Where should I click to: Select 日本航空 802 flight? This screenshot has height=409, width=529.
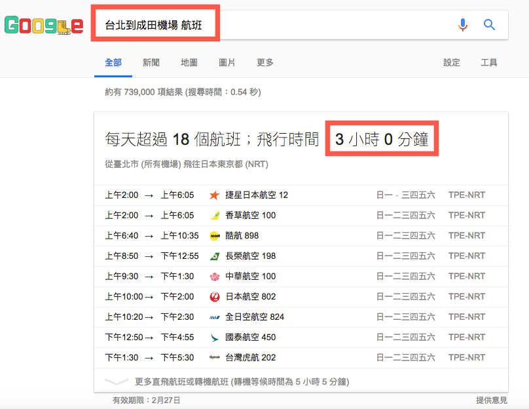point(301,296)
